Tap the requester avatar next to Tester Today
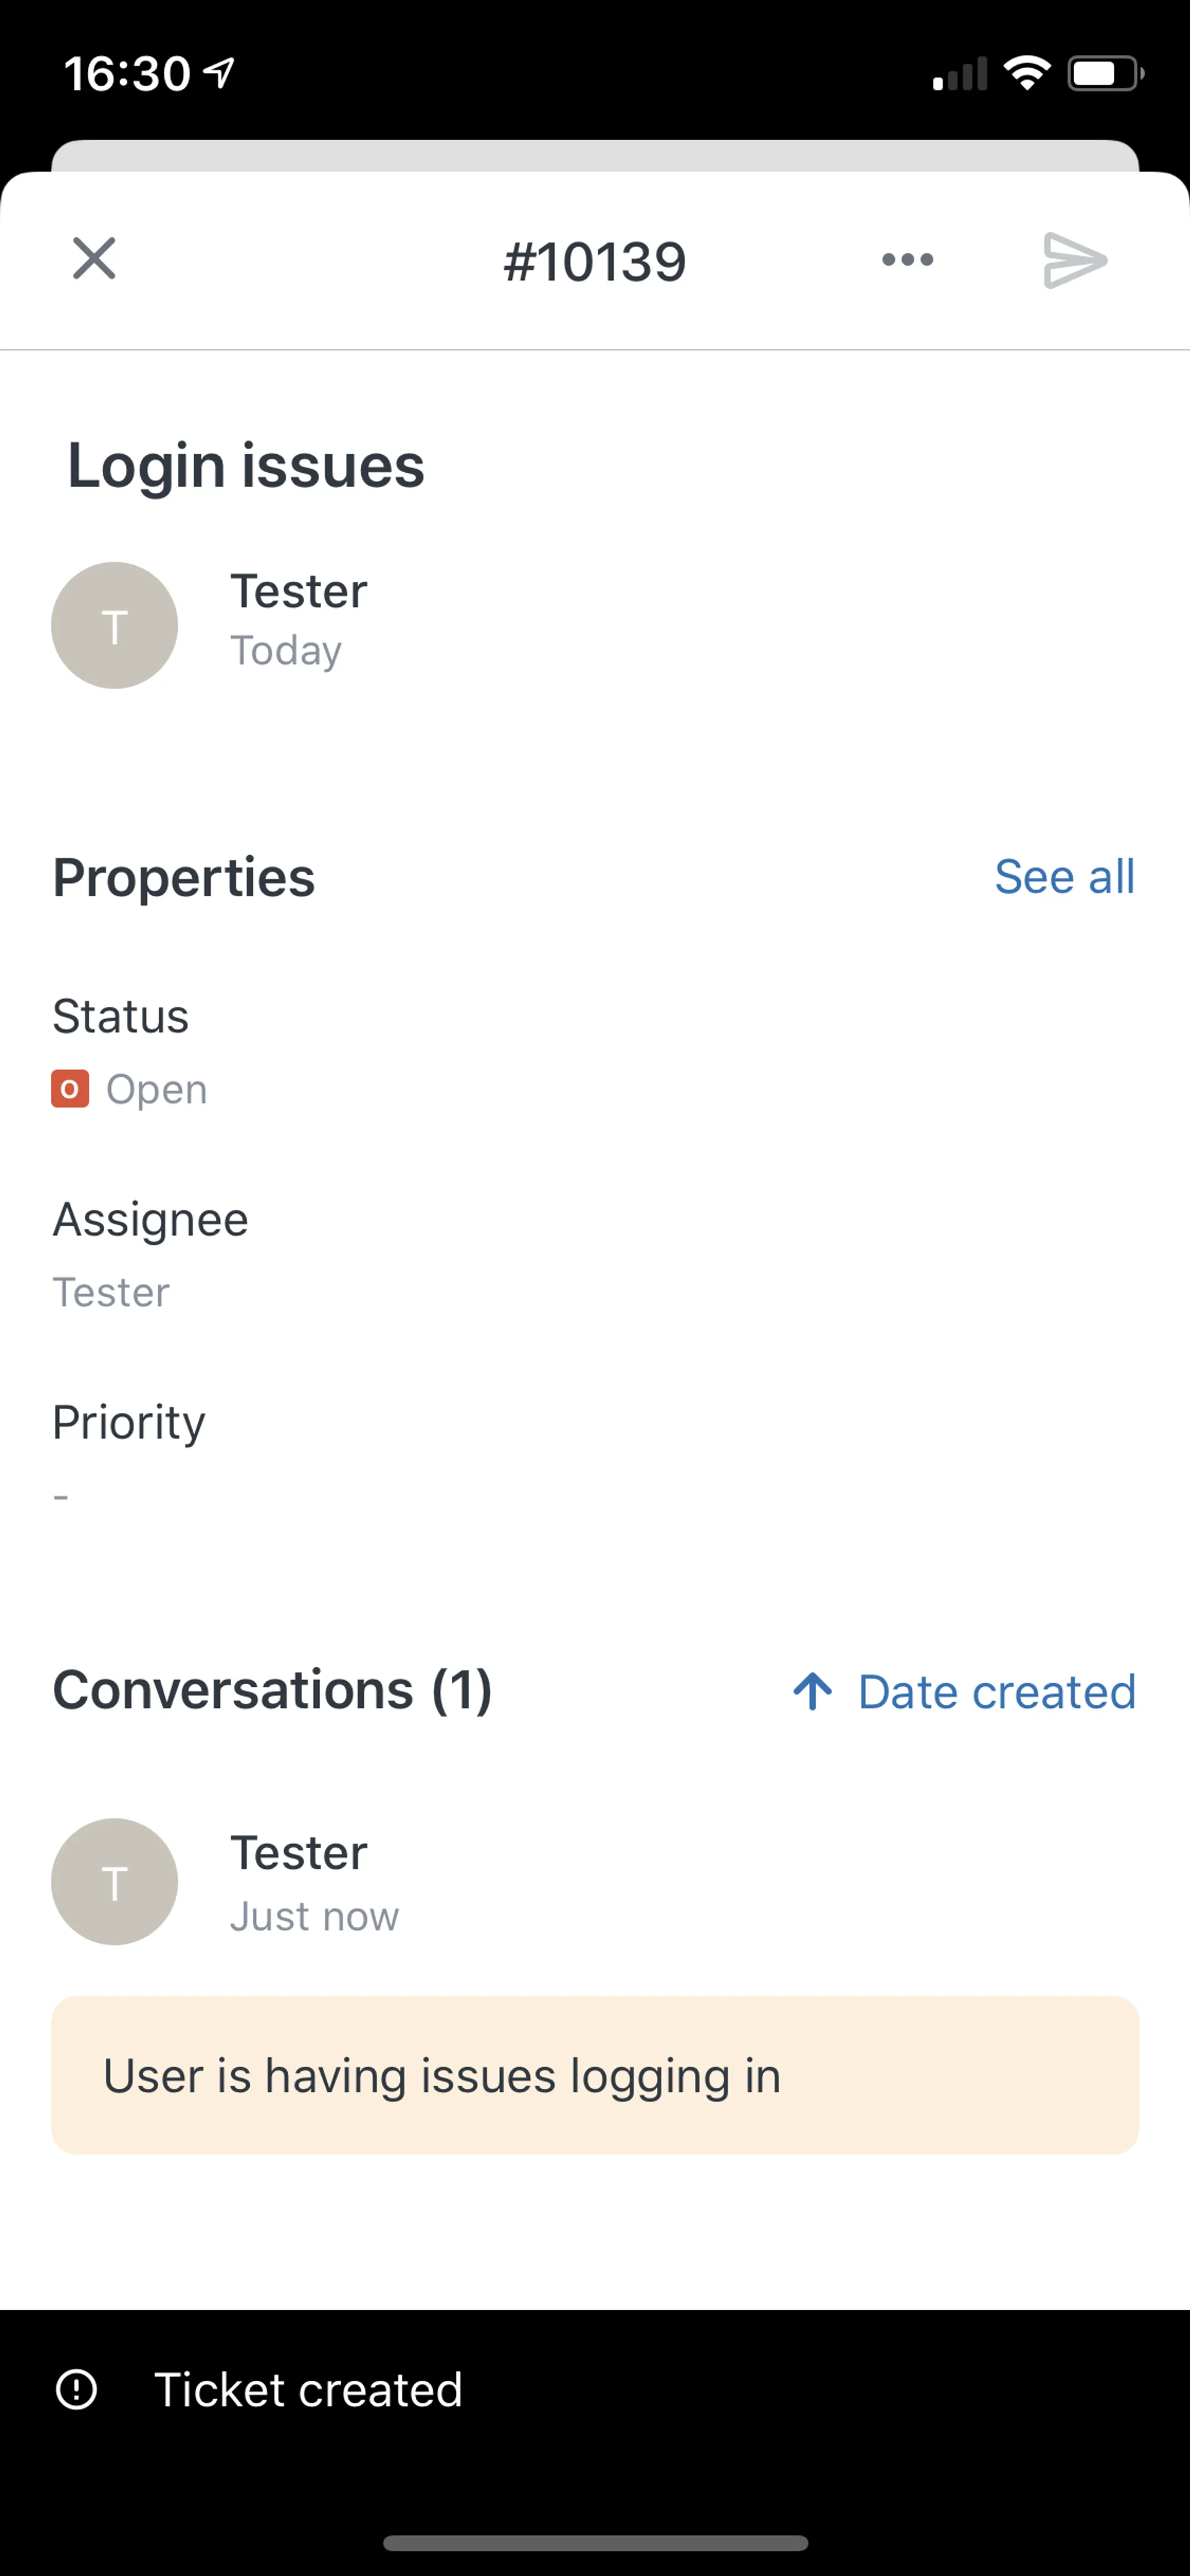The height and width of the screenshot is (2576, 1190). [x=115, y=625]
